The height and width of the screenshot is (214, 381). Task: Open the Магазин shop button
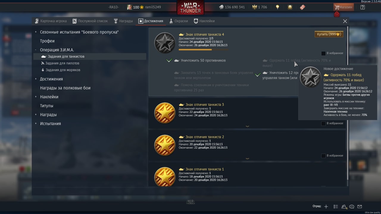[x=343, y=7]
